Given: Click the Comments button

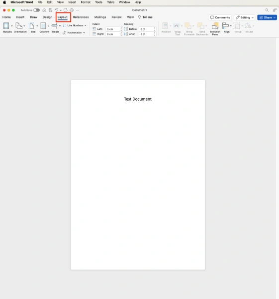Looking at the screenshot, I should [220, 17].
